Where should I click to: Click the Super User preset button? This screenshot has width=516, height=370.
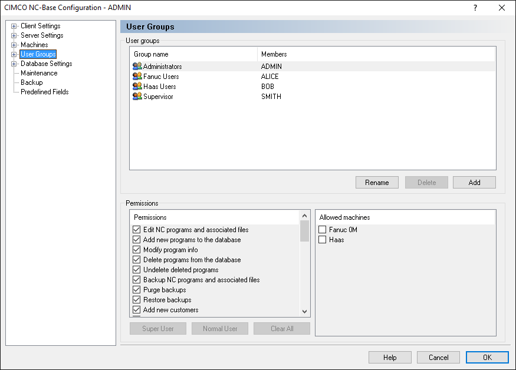[158, 329]
